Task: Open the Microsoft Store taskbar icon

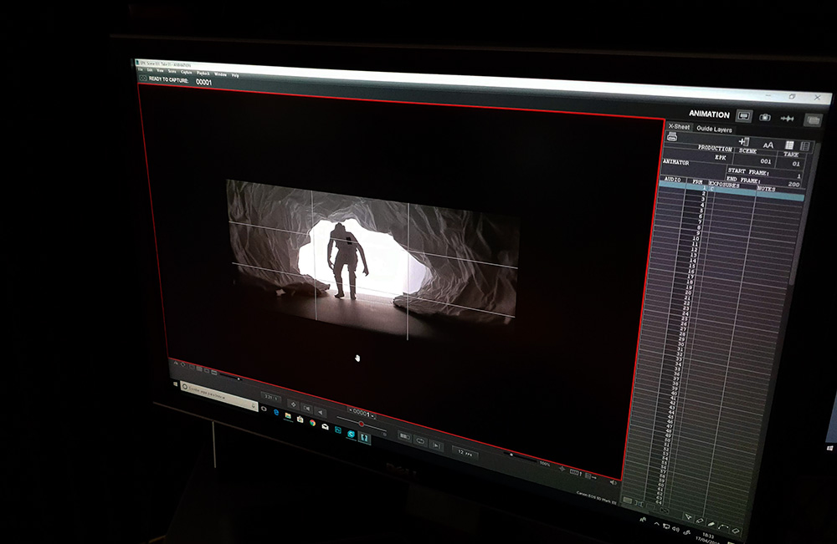Action: [300, 419]
